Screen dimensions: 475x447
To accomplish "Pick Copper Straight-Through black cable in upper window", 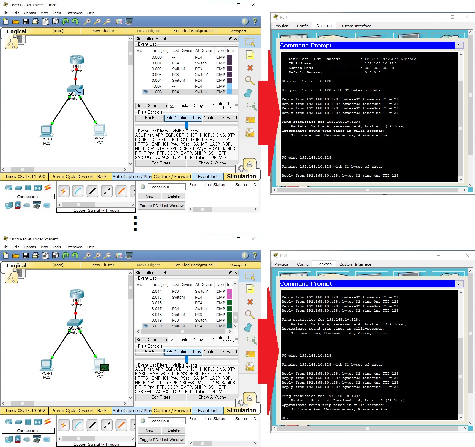I will coord(92,191).
